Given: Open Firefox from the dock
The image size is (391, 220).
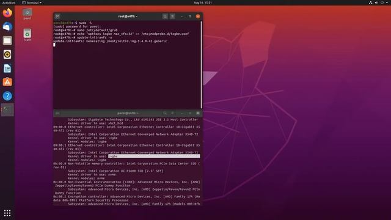Looking at the screenshot, I should tap(7, 13).
